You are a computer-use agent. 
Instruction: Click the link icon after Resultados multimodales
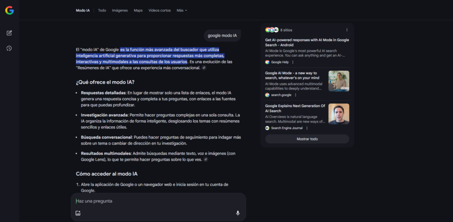click(x=206, y=159)
